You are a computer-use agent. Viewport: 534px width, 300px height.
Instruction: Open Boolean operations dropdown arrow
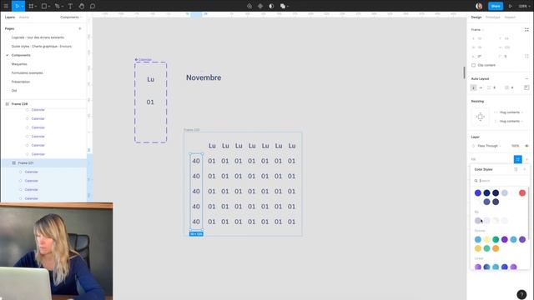tap(288, 6)
